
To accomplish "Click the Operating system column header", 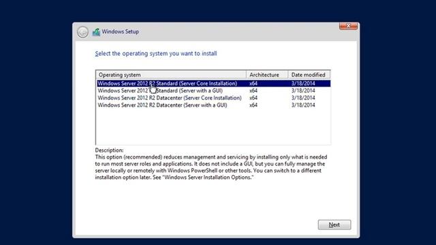I will [x=171, y=75].
